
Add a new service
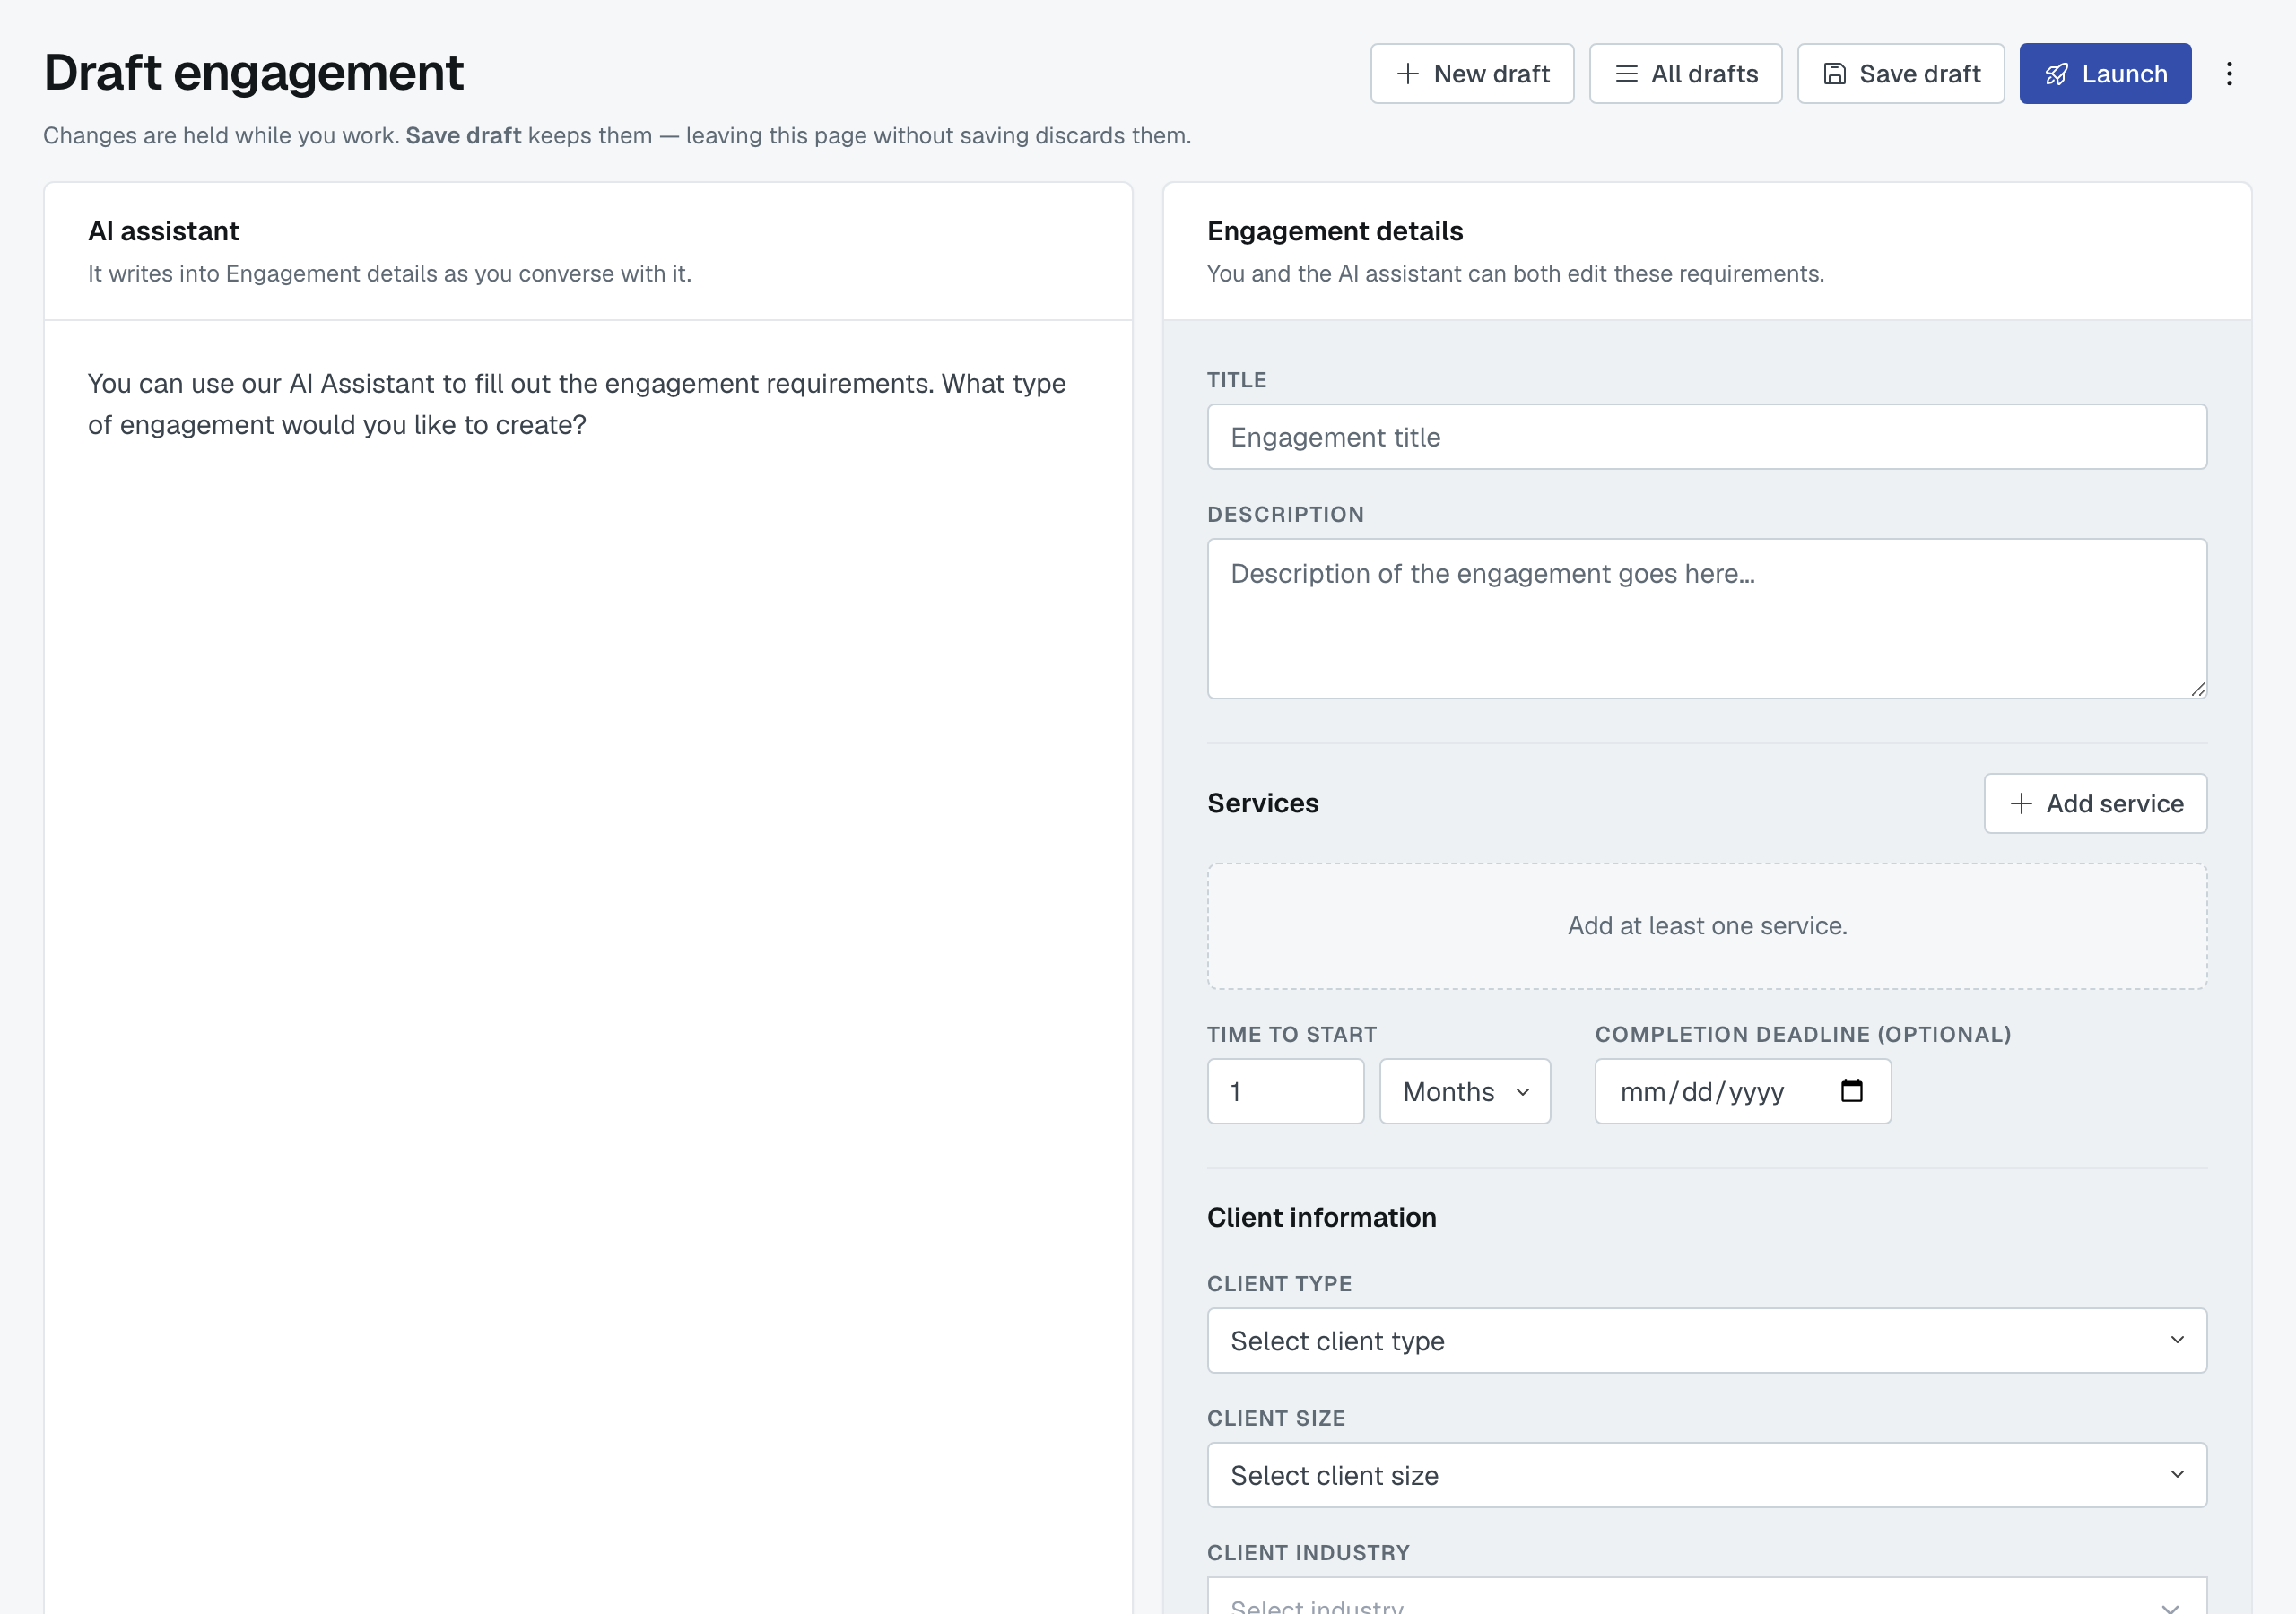(x=2095, y=803)
